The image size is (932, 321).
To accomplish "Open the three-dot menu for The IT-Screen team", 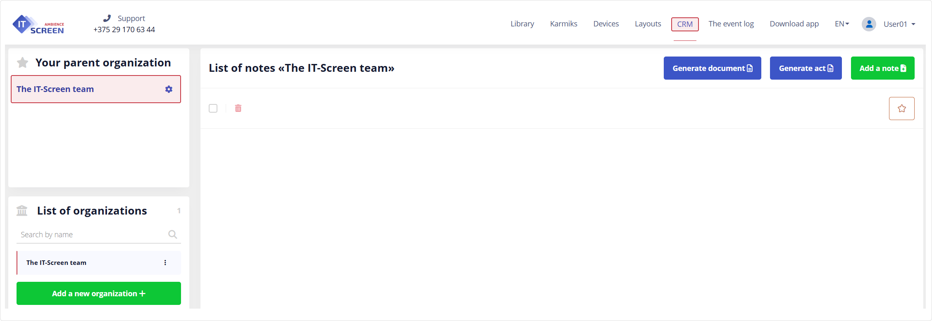I will 165,263.
